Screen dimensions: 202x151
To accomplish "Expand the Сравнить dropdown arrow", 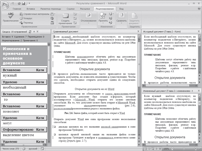I will click(121, 23).
